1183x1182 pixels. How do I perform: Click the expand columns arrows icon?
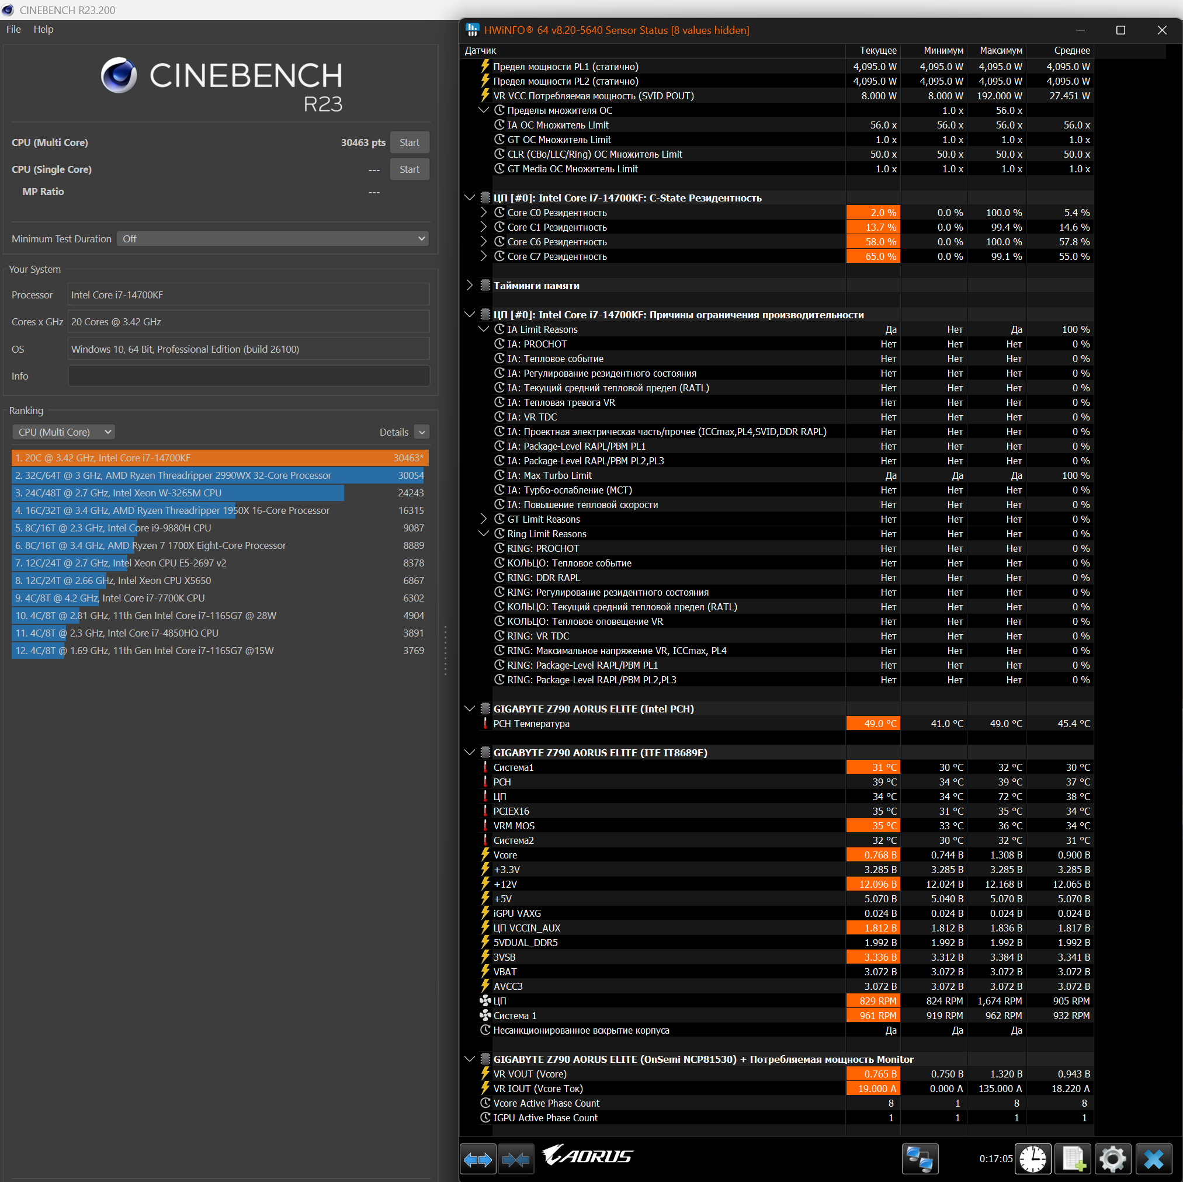point(478,1159)
